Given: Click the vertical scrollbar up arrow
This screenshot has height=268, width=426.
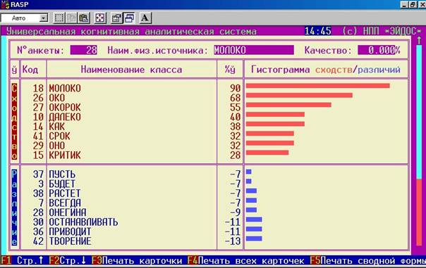Looking at the screenshot, I should click(x=419, y=41).
